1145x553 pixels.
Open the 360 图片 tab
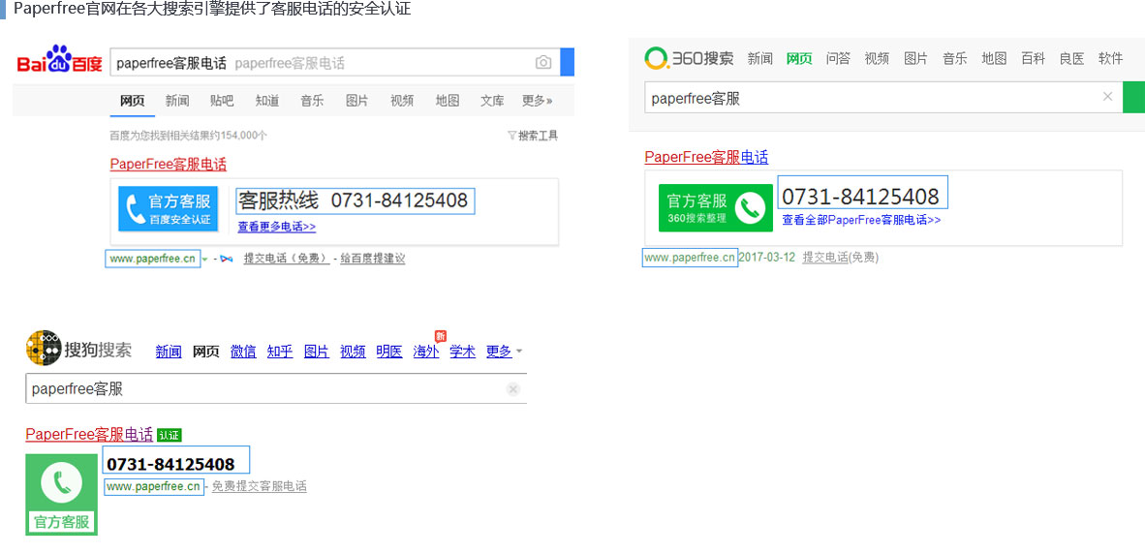click(x=915, y=59)
